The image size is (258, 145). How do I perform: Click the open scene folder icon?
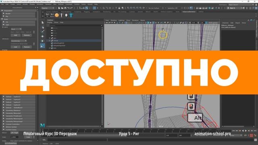coord(62,8)
